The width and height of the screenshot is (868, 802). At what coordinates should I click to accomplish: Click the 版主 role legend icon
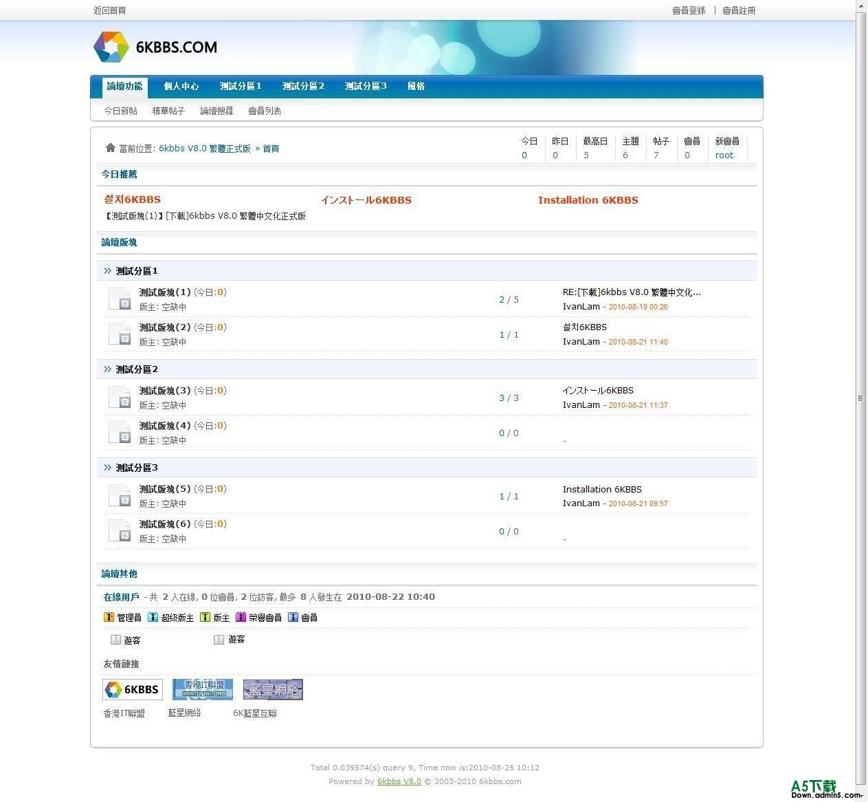[x=205, y=617]
